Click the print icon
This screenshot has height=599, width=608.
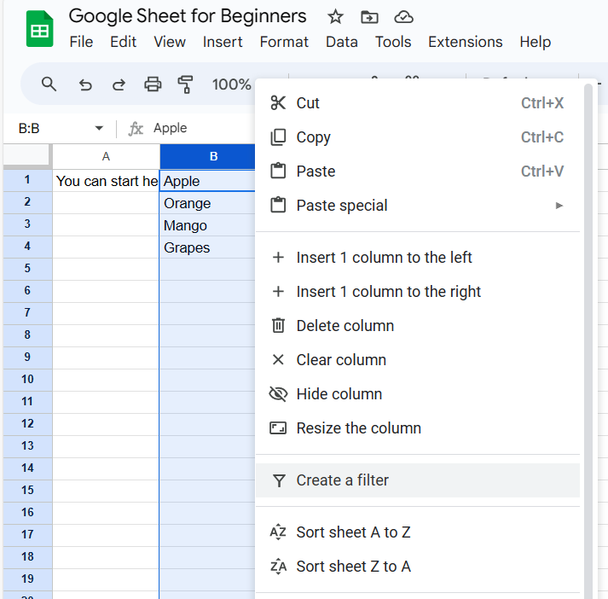pyautogui.click(x=153, y=84)
